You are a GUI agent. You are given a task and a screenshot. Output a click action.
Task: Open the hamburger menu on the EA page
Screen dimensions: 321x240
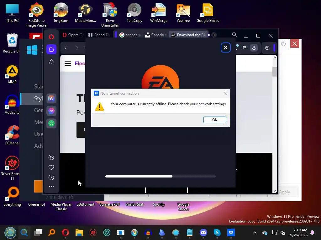tap(68, 63)
